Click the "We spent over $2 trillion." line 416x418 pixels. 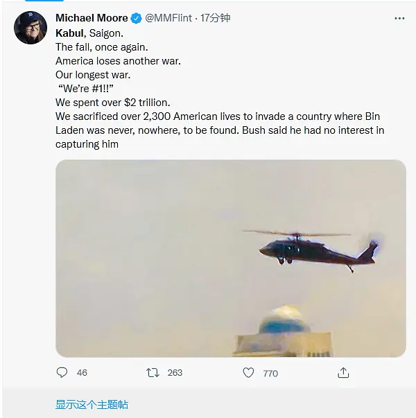point(112,102)
